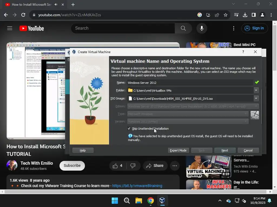This screenshot has width=277, height=207.
Task: Close the YouTube browser tab
Action: [63, 5]
